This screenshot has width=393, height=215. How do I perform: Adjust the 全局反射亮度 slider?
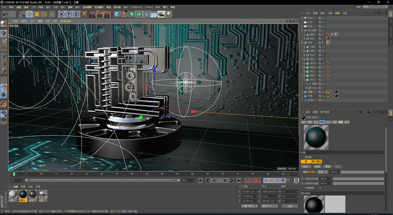[359, 178]
